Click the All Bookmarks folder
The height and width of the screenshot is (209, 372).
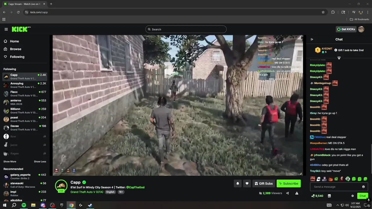coord(359,19)
